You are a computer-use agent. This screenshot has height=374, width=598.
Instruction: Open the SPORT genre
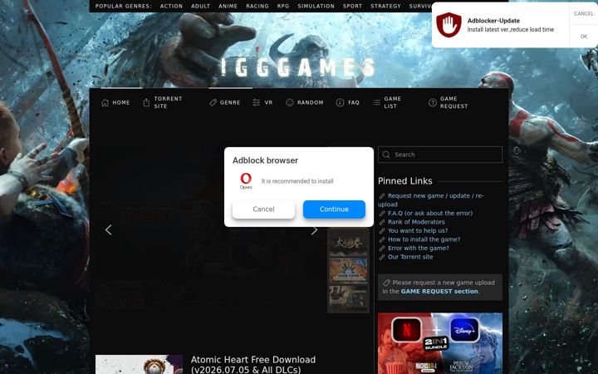click(352, 6)
